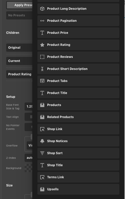Click the Shop Link cursor icon

click(x=42, y=129)
